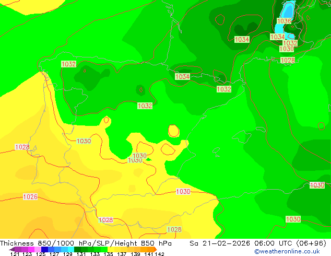This screenshot has width=331, height=256.
Task: Select the light pink legend swatch
Action: [x=38, y=249]
